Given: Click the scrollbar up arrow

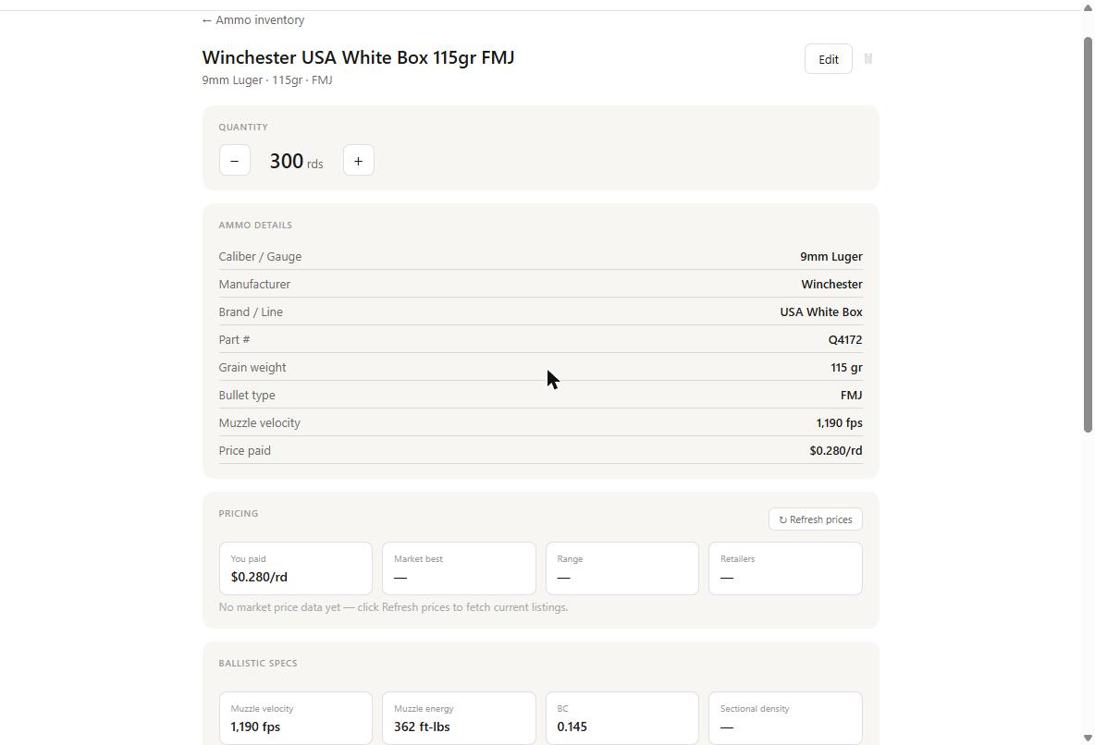Looking at the screenshot, I should coord(1088,7).
